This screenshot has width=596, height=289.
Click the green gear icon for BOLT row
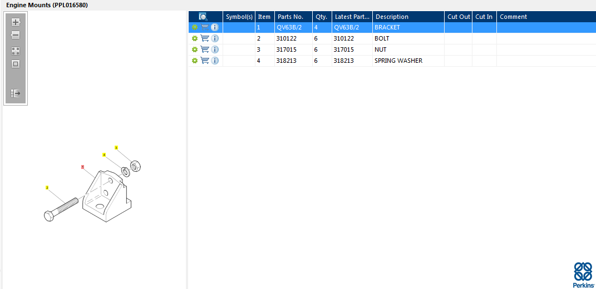click(195, 38)
